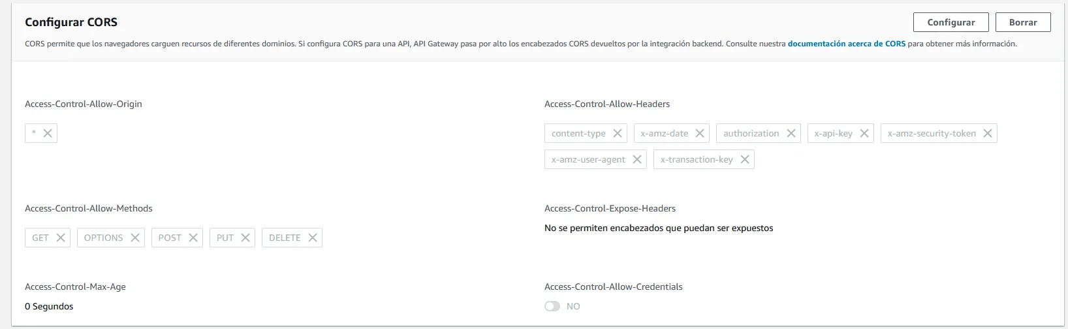Remove the PUT method tag
The height and width of the screenshot is (329, 1068).
(x=245, y=238)
